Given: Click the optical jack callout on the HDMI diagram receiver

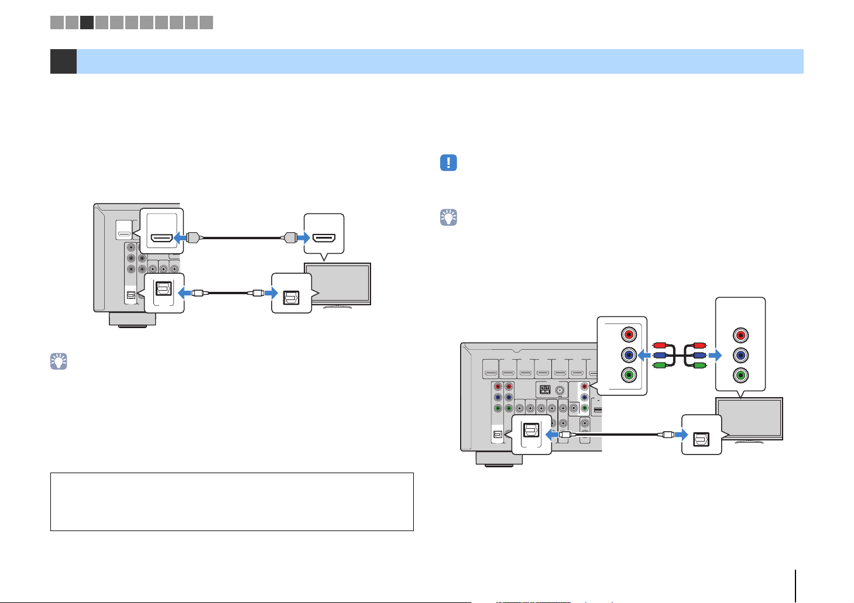Looking at the screenshot, I should [x=164, y=292].
